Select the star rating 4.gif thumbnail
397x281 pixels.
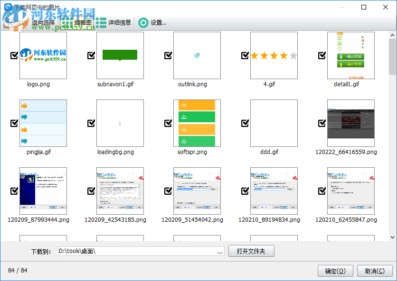pos(274,55)
